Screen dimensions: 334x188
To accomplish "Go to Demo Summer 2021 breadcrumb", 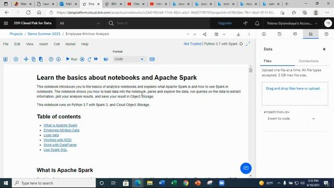I will click(44, 34).
